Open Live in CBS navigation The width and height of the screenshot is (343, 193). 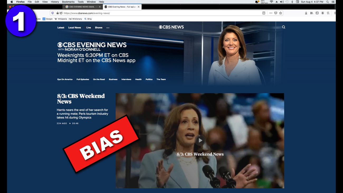(x=88, y=28)
